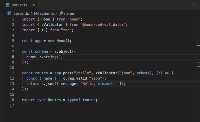Screen dimensions: 200x122
Task: Click zValidator in the line 2 import
Action: point(52,25)
